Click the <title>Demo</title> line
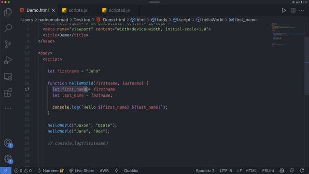The image size is (309, 174). click(x=66, y=35)
